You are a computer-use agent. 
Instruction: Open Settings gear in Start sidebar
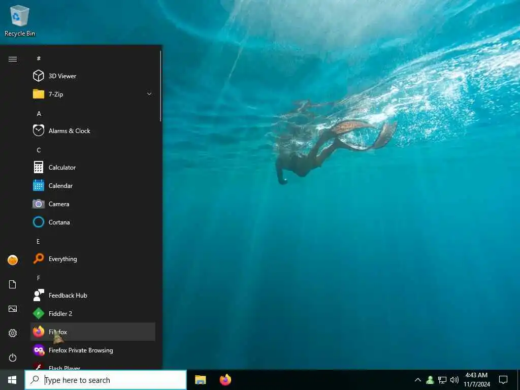click(x=13, y=333)
